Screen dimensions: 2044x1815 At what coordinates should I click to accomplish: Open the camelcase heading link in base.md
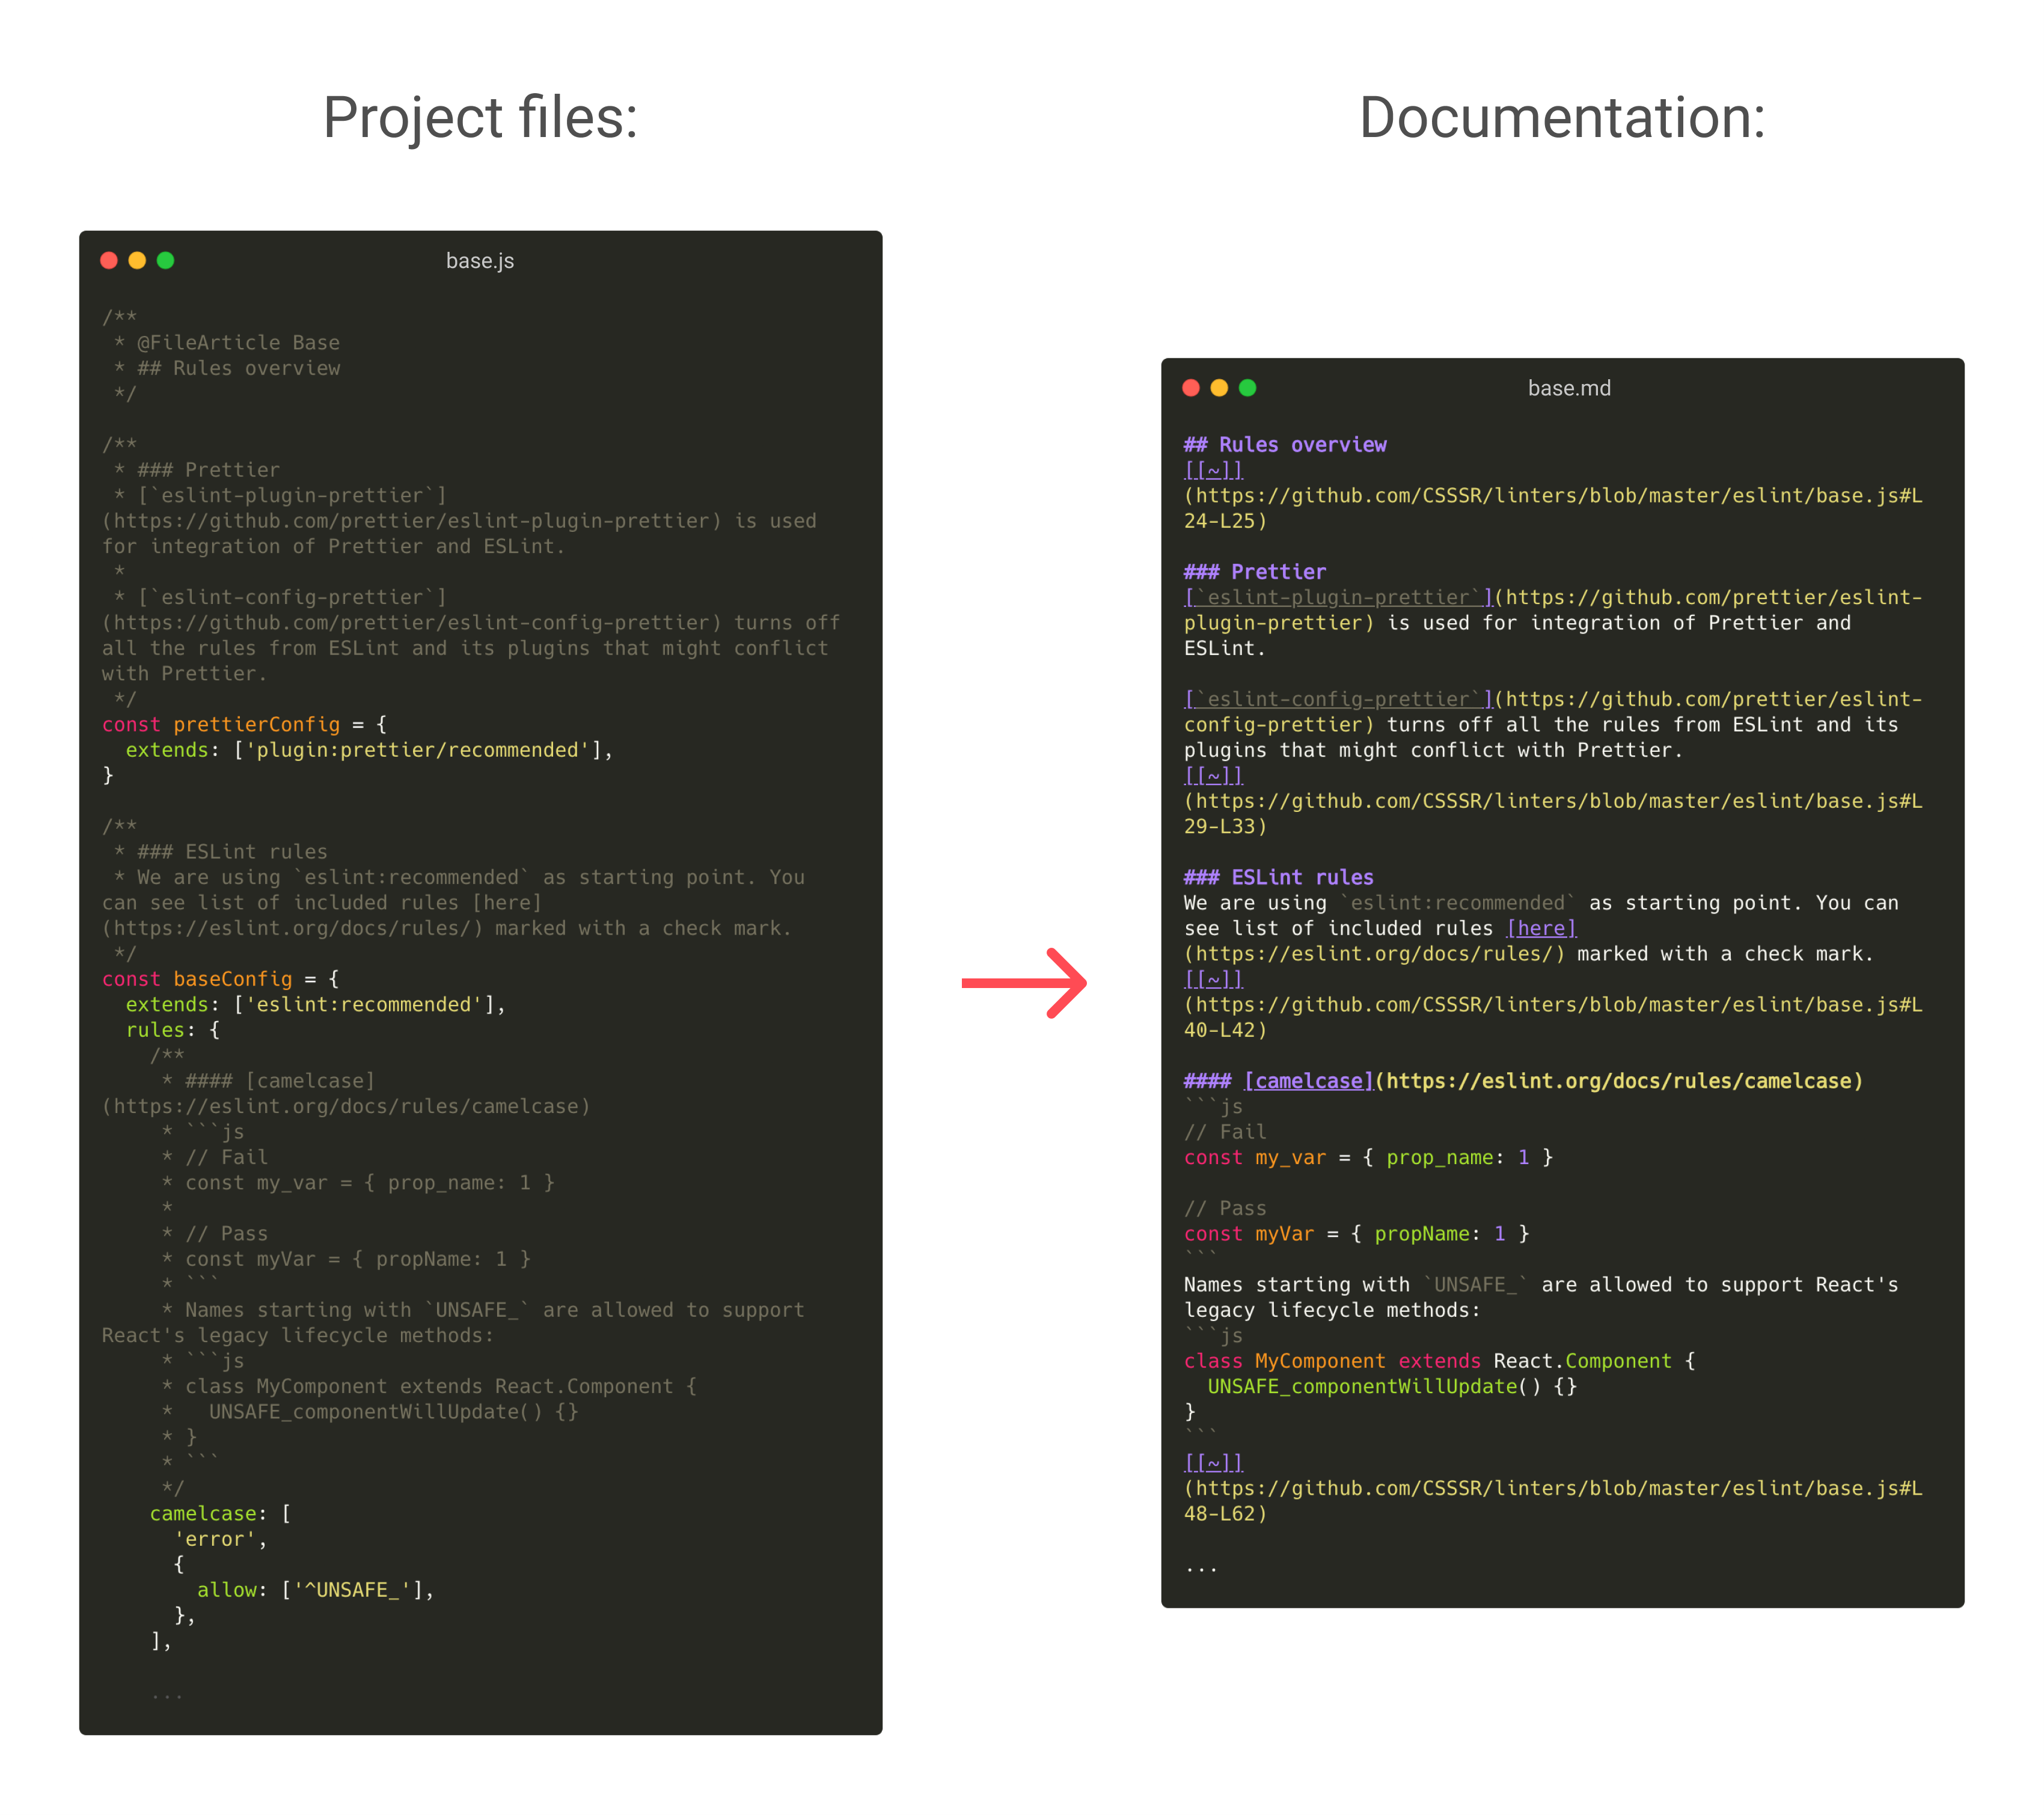tap(1308, 1081)
